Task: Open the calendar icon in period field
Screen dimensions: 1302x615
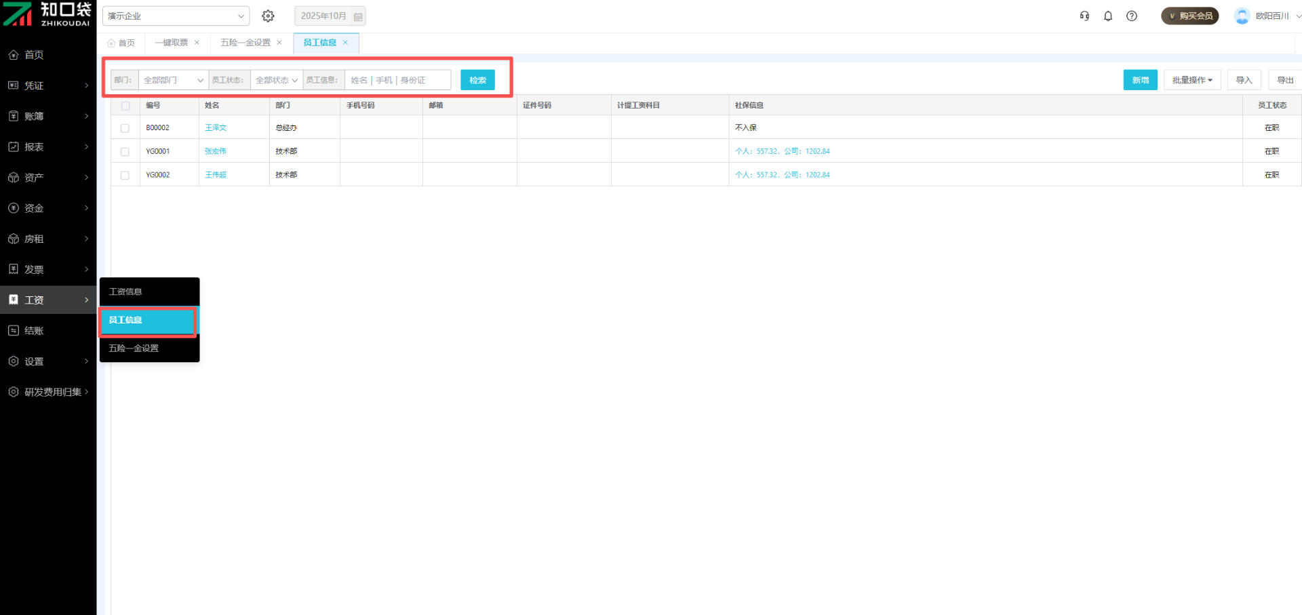Action: [x=358, y=16]
